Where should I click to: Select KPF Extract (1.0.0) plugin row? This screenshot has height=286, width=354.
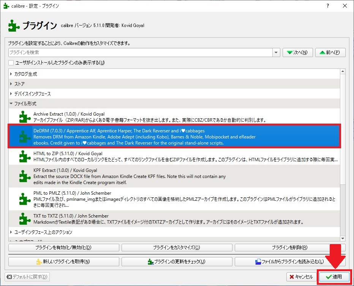174,176
